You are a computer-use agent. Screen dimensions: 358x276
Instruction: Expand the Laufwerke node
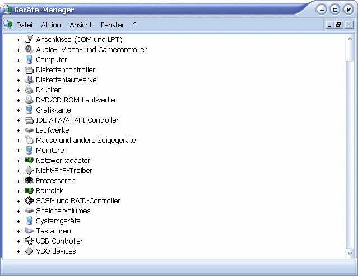coord(18,130)
